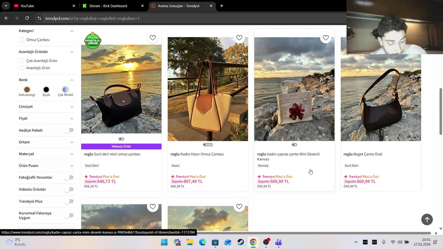Enable the Trendyol Plus filter switch
Screen dimensions: 443x249
pos(69,201)
